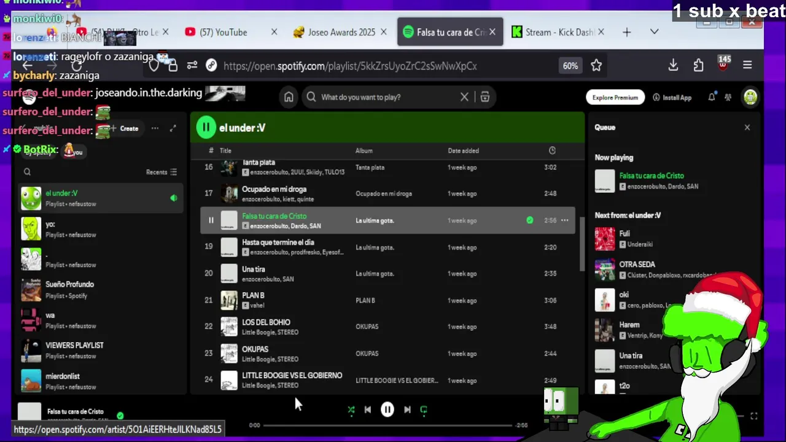Click the 'oki' queue item cover
Image resolution: width=786 pixels, height=442 pixels.
click(x=604, y=300)
